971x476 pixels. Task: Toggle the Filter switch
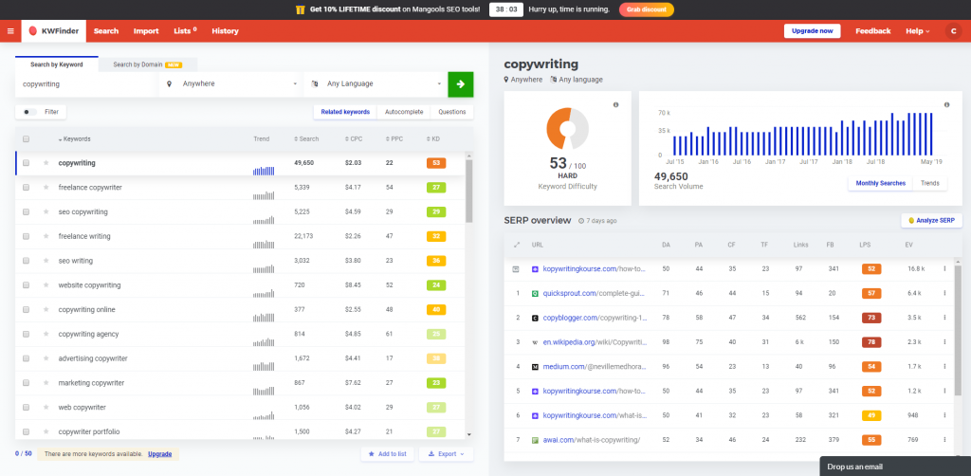pos(30,112)
